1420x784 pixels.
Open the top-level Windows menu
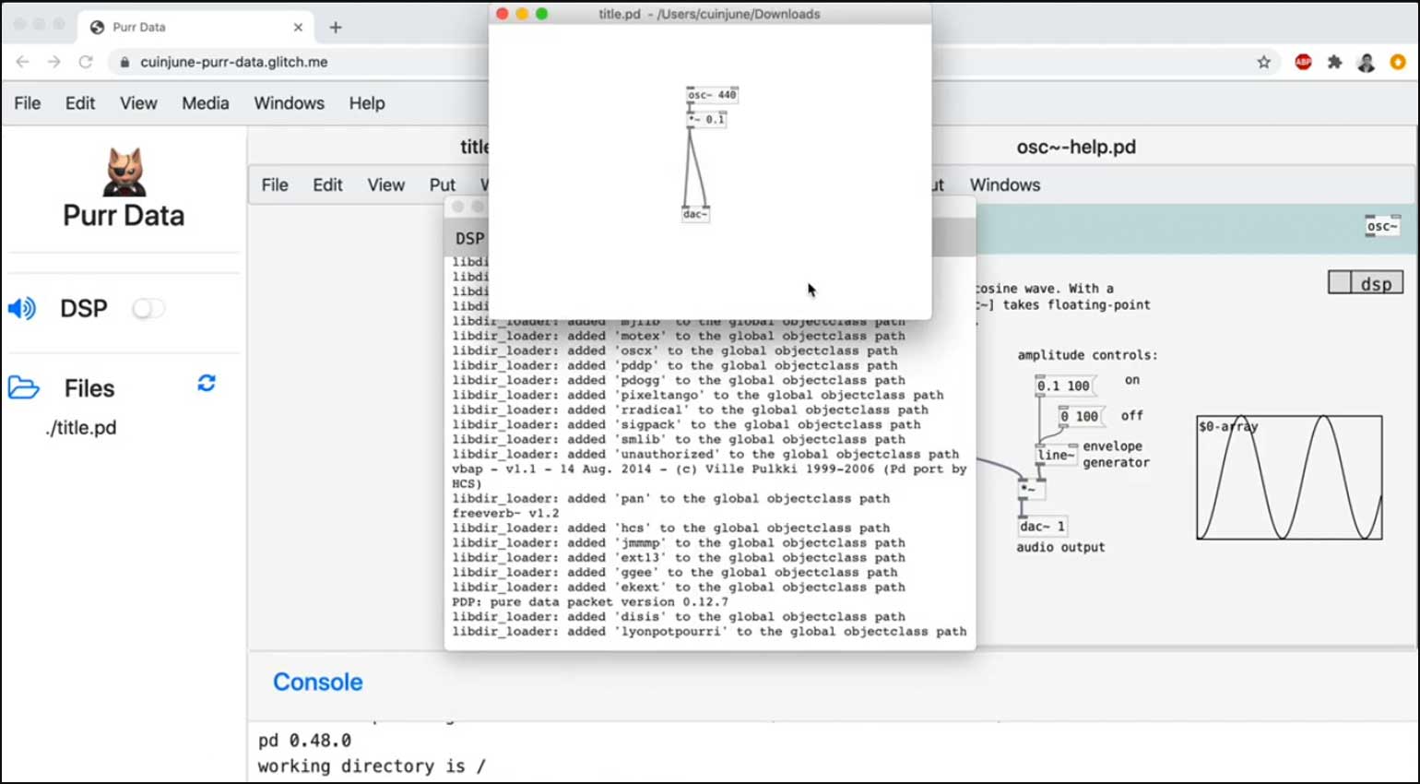290,103
